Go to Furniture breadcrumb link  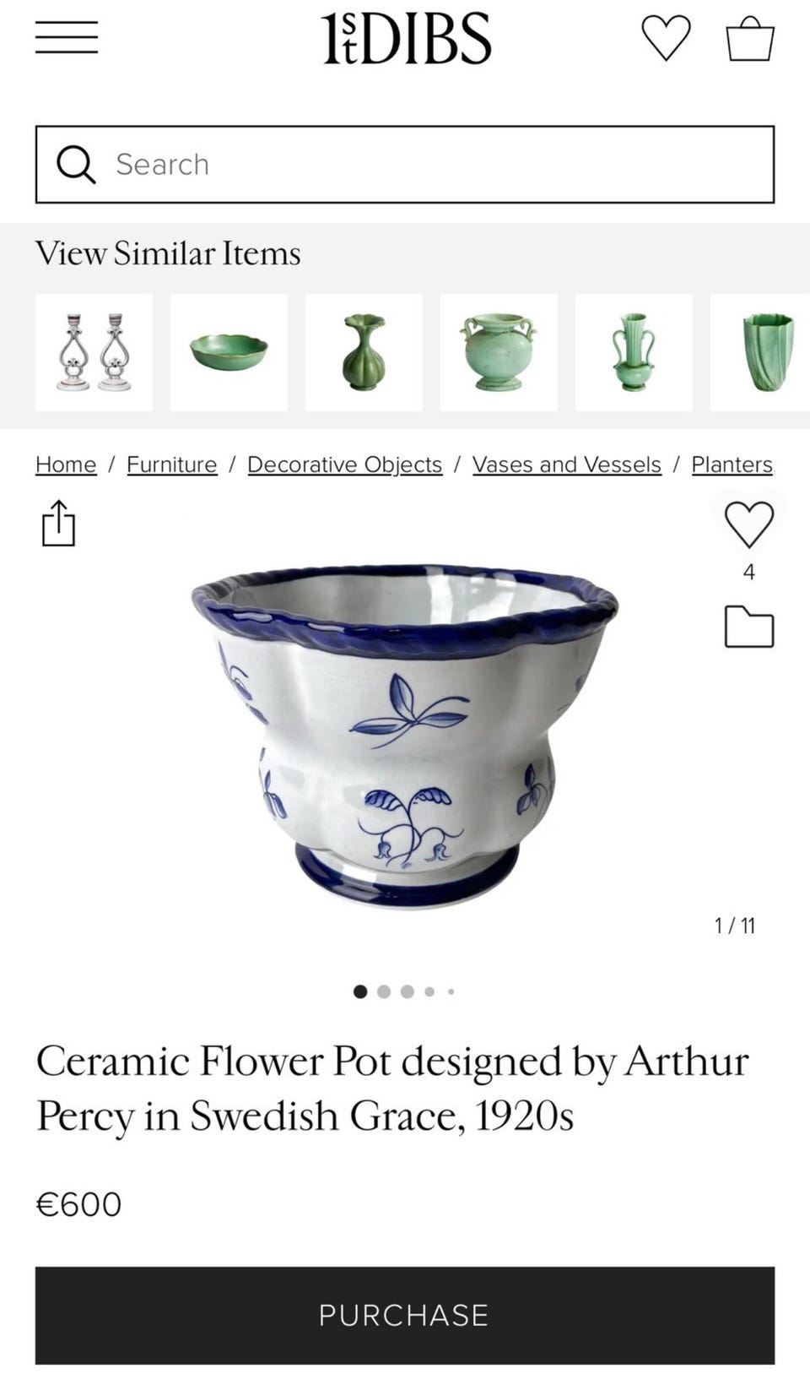[x=172, y=464]
